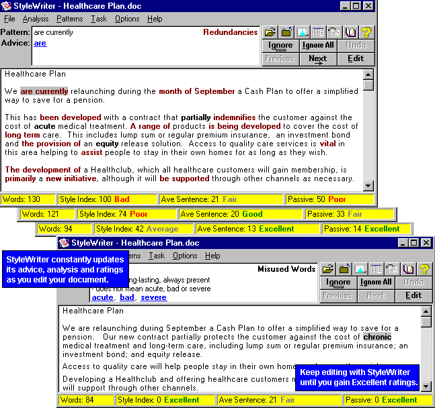This screenshot has width=435, height=408.
Task: Click the table list icon in top window
Action: point(318,32)
